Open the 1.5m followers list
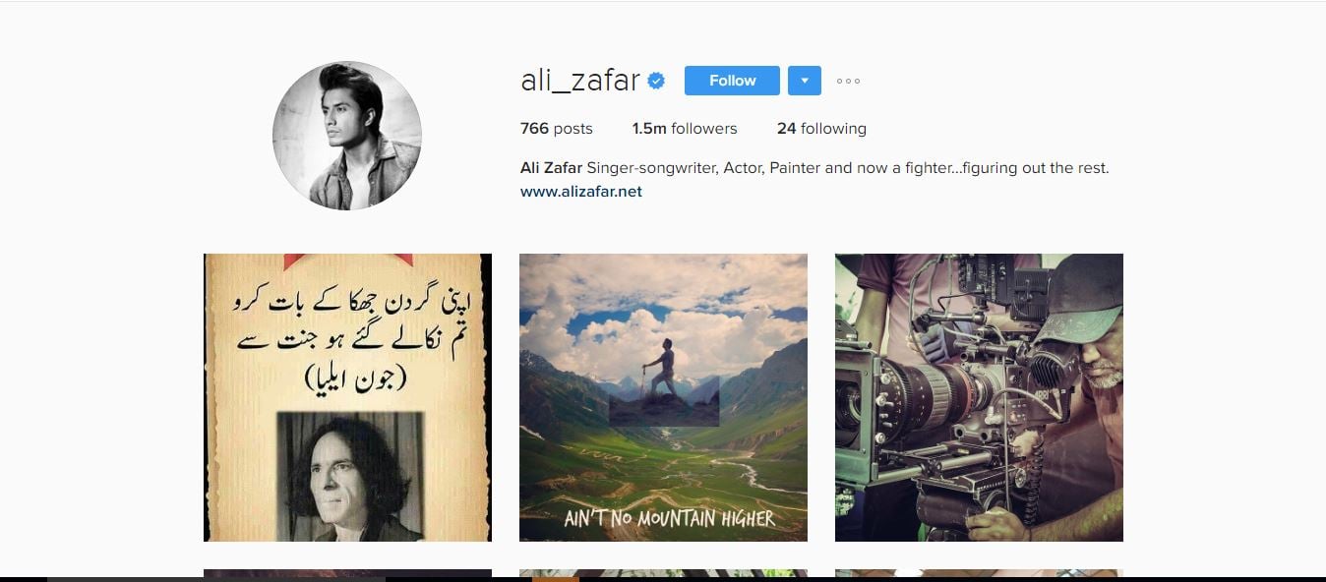The width and height of the screenshot is (1326, 582). tap(685, 129)
